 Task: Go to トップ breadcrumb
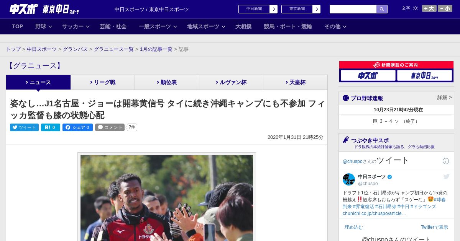pos(13,49)
